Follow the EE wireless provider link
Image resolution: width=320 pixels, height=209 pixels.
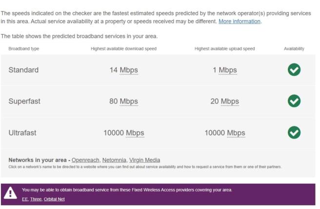tap(25, 199)
